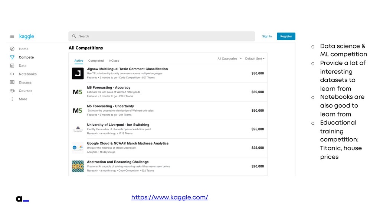380x213 pixels.
Task: Click the University of Liverpool logo
Action: click(x=78, y=129)
